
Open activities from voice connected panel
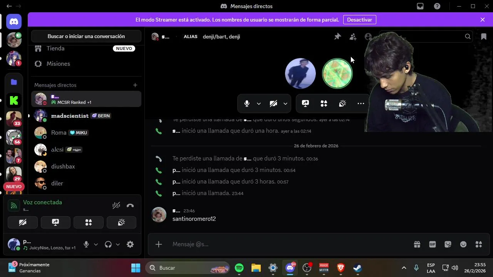(89, 222)
